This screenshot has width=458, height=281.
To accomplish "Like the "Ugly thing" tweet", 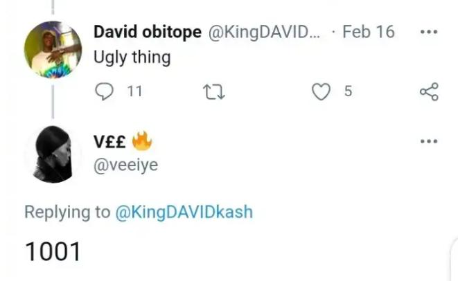I will point(321,91).
